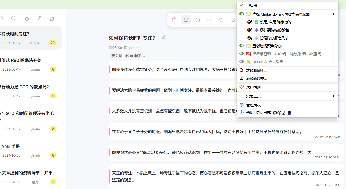Expand submenu arrow for Disuz论坛自动登录
The image size is (346, 189).
click(333, 62)
